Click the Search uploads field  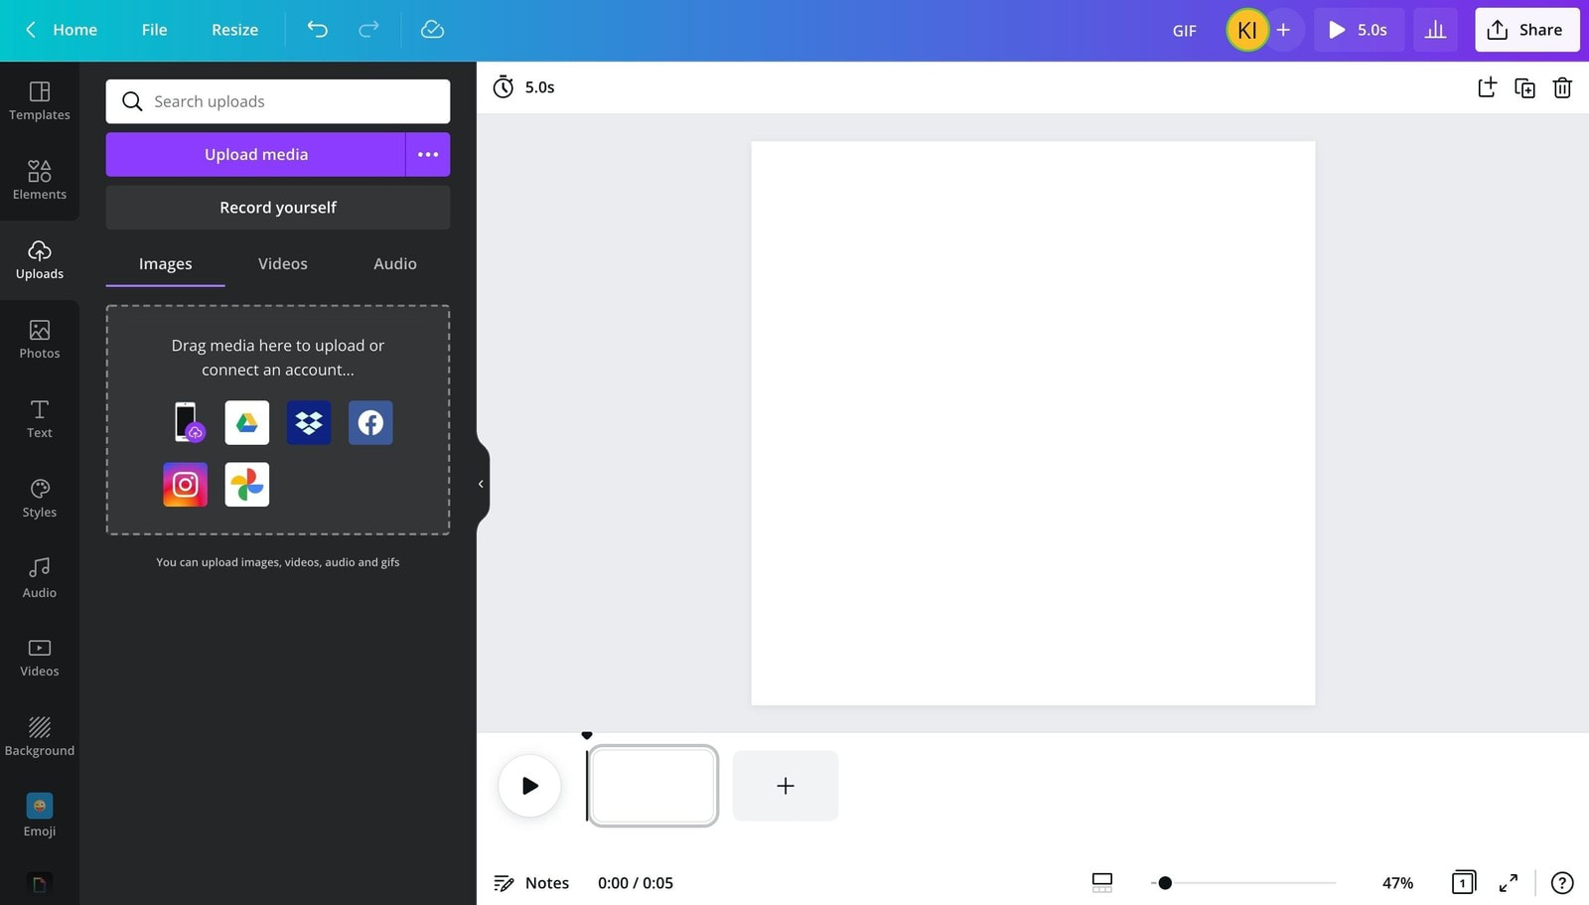[278, 101]
